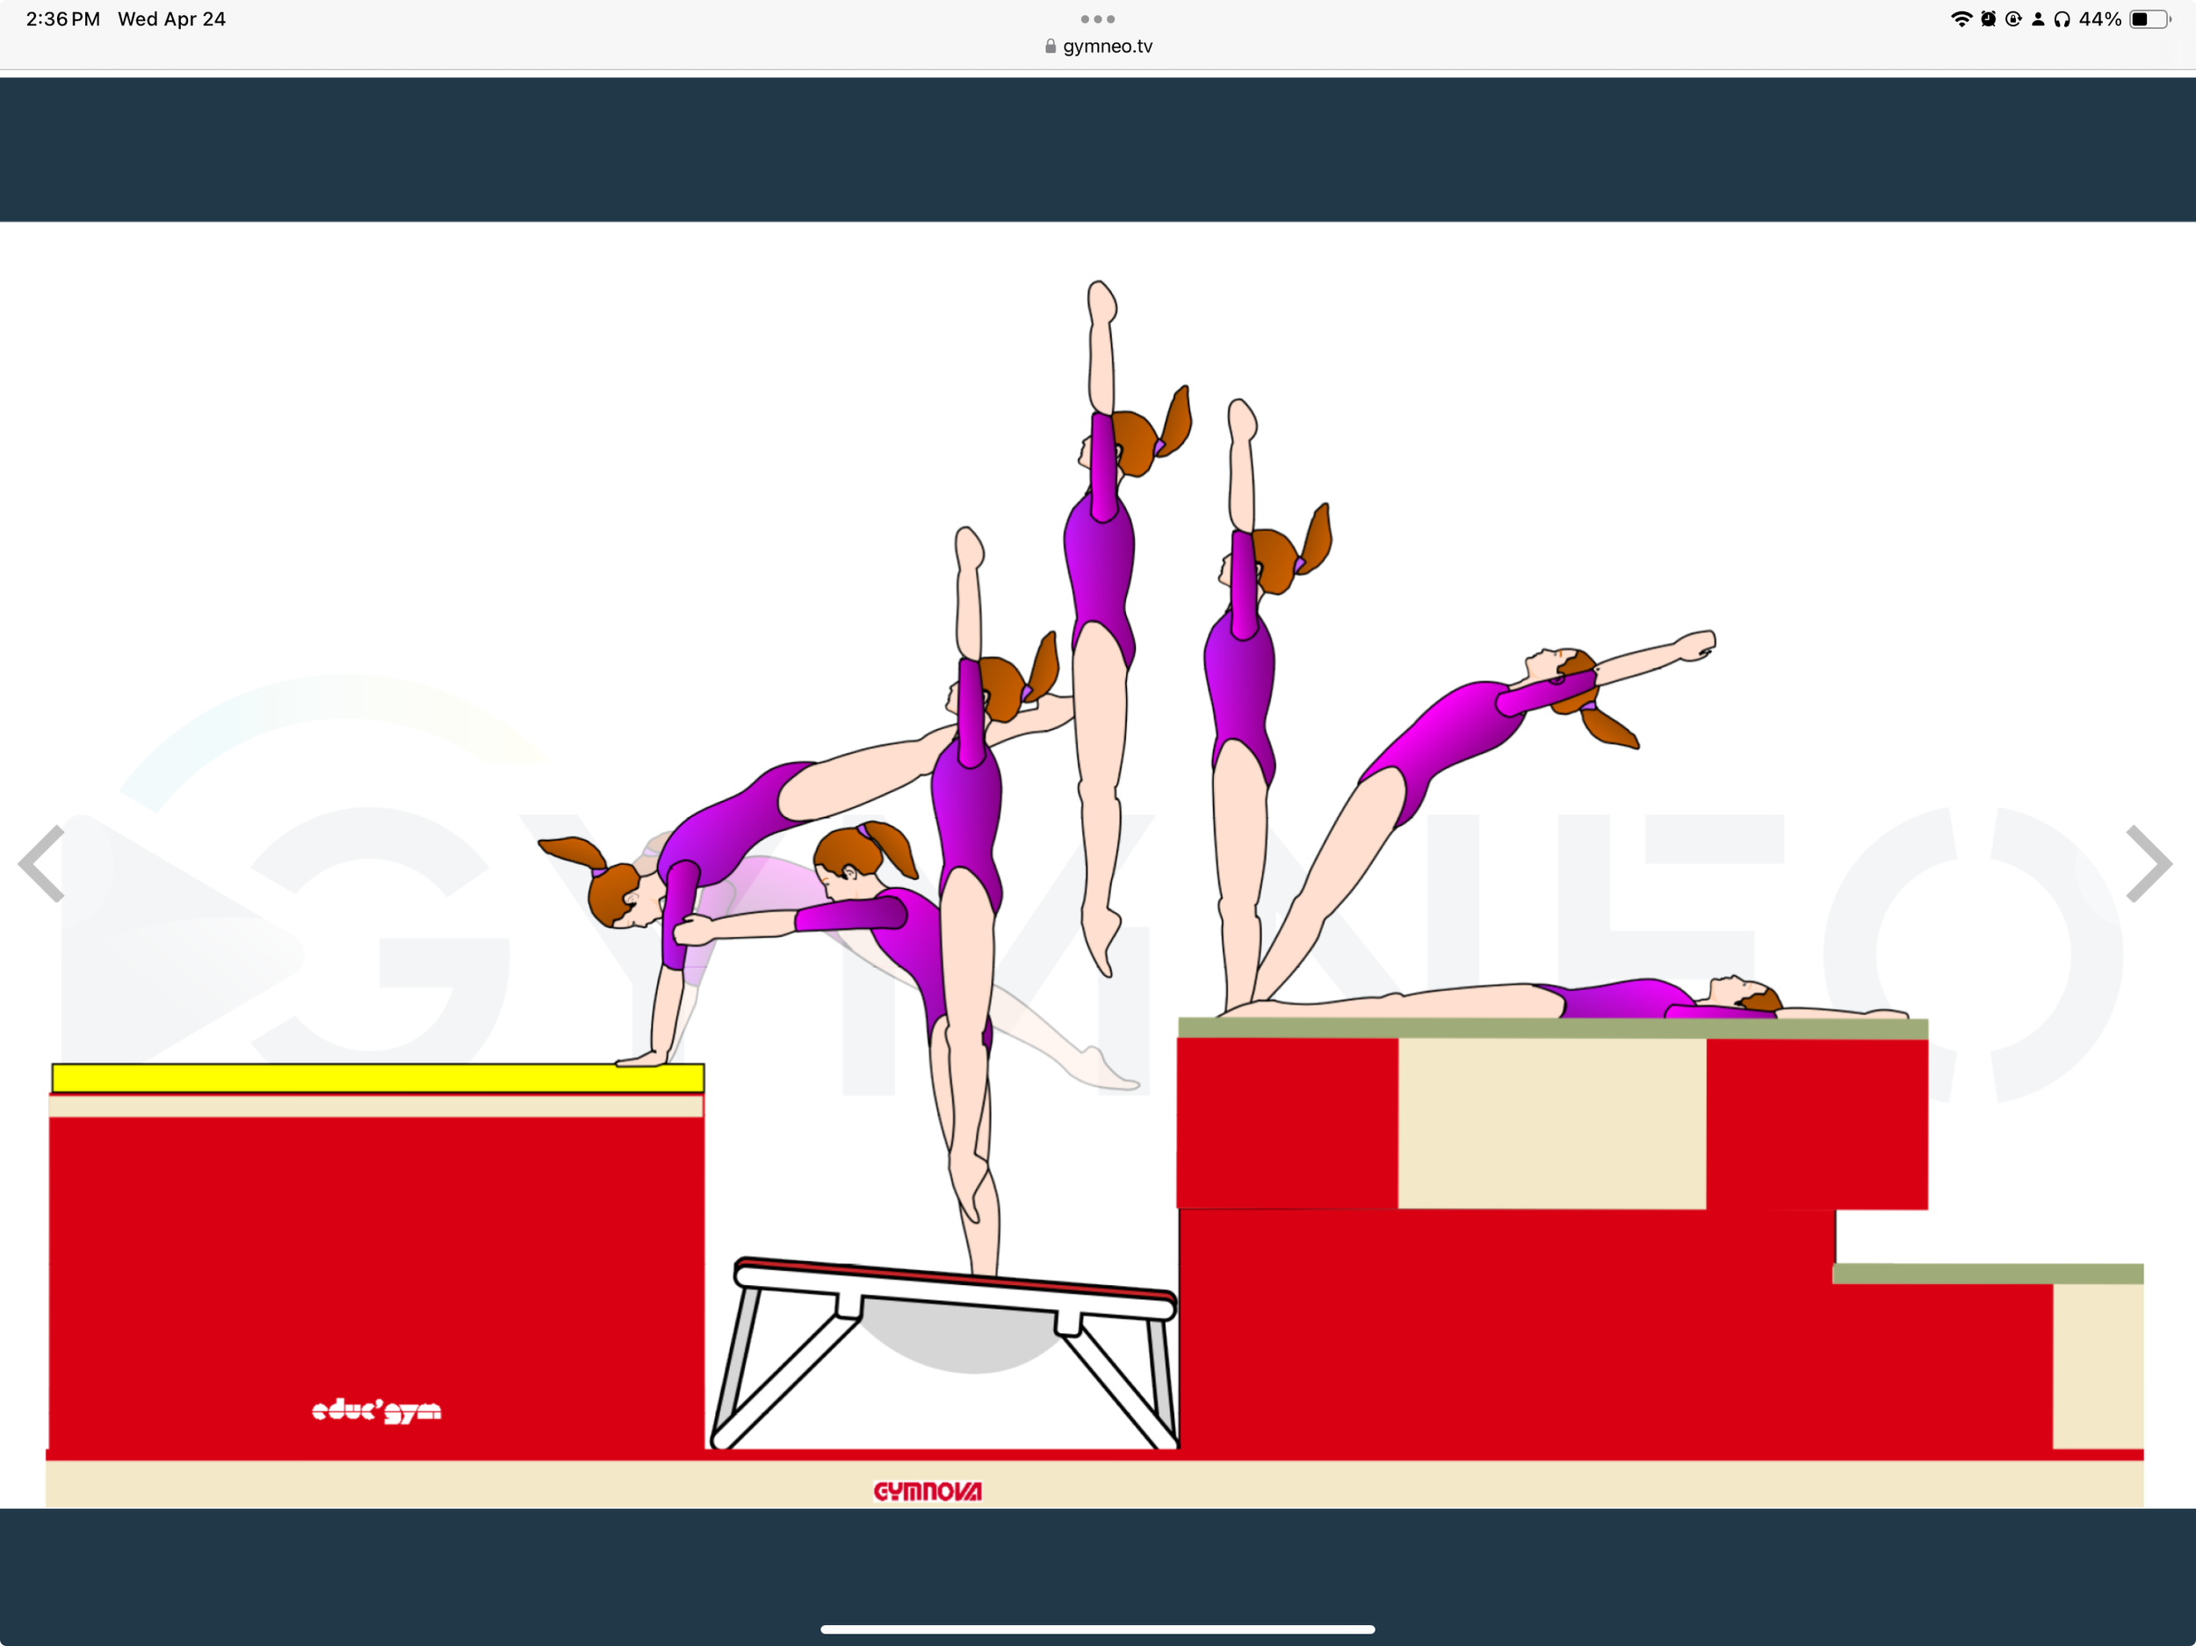Screen dimensions: 2196x1646
Task: Tap the date Wed Apr 24
Action: tap(172, 18)
